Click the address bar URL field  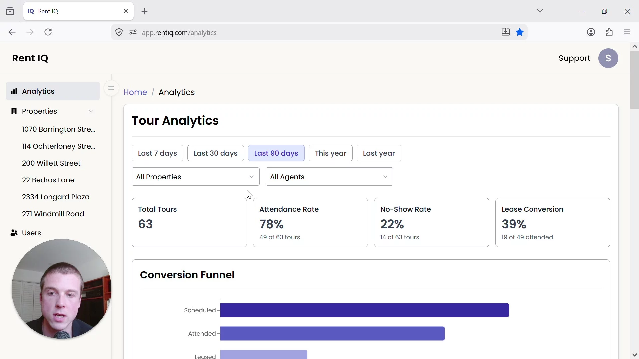(x=319, y=32)
